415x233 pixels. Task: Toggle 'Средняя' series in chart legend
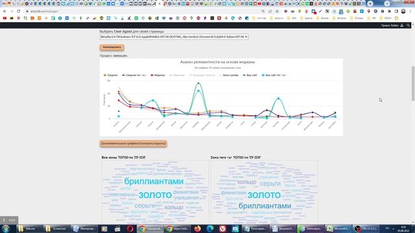111,75
